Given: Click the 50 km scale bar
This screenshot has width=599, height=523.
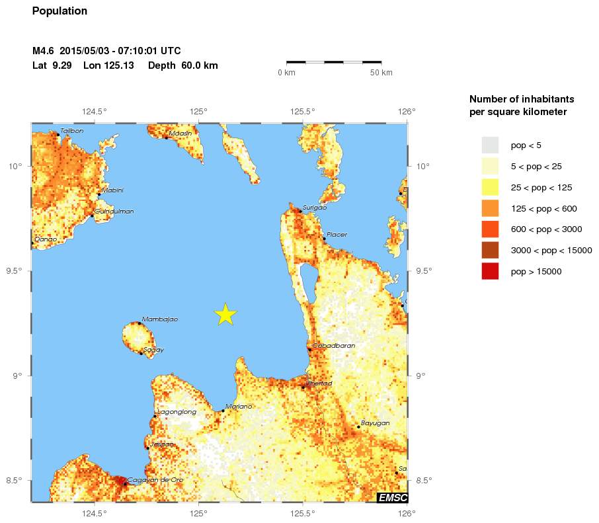Looking at the screenshot, I should [x=333, y=62].
